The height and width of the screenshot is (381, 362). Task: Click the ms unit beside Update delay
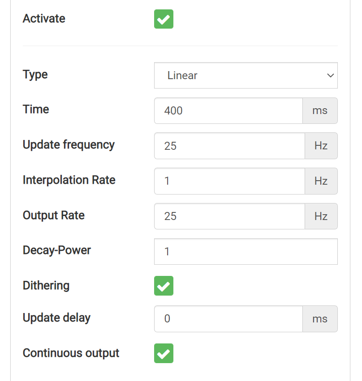pyautogui.click(x=320, y=319)
